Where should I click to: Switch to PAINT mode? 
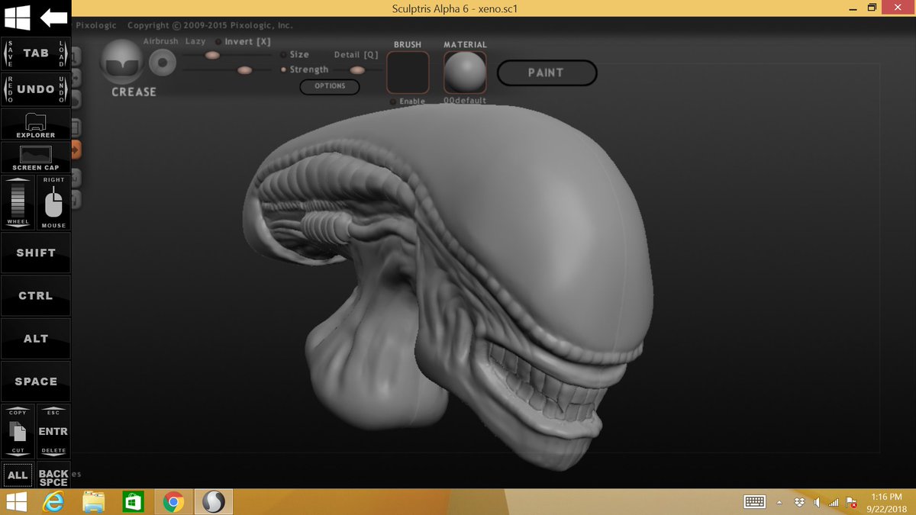pos(547,73)
